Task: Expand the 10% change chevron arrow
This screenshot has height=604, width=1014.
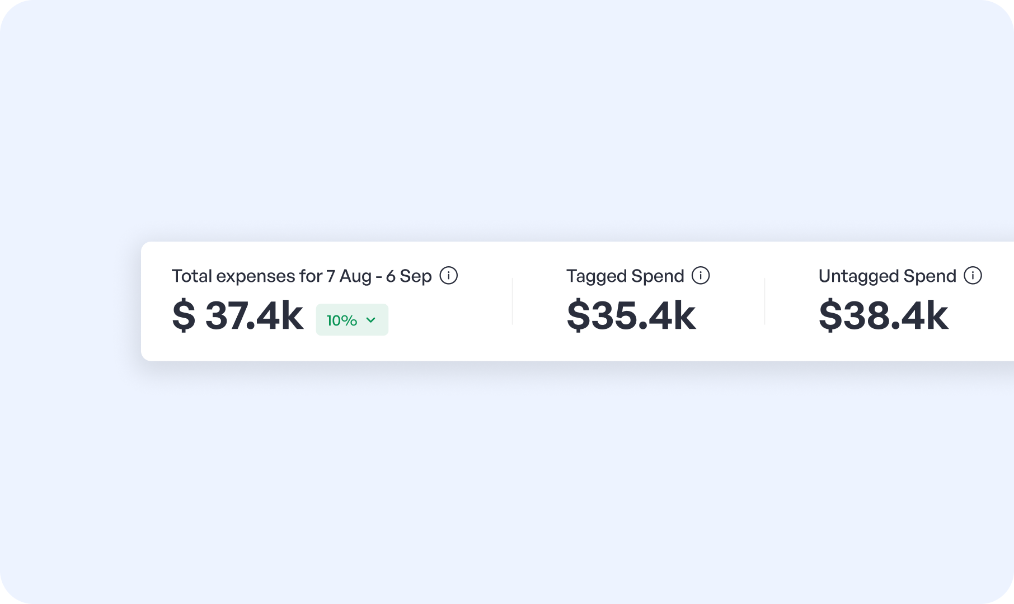Action: 370,320
